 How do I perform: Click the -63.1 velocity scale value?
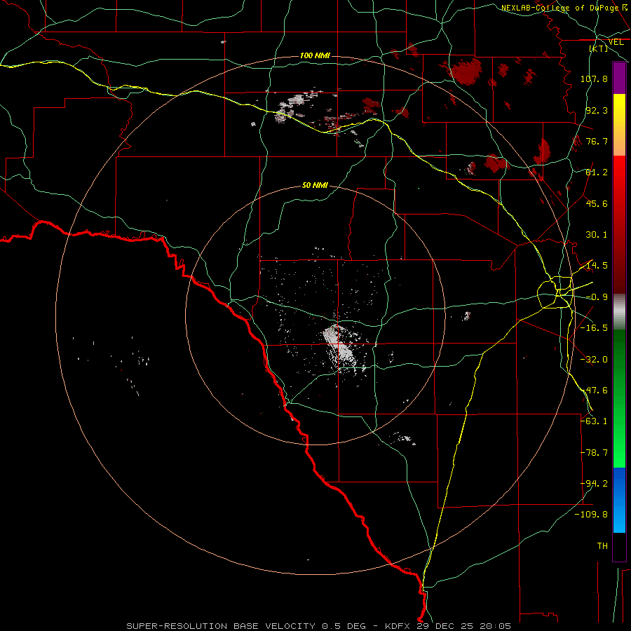coord(594,421)
